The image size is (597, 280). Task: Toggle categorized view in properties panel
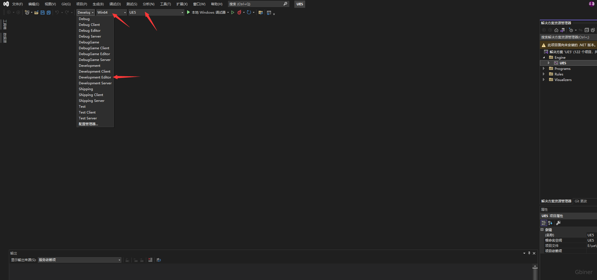[x=544, y=223]
